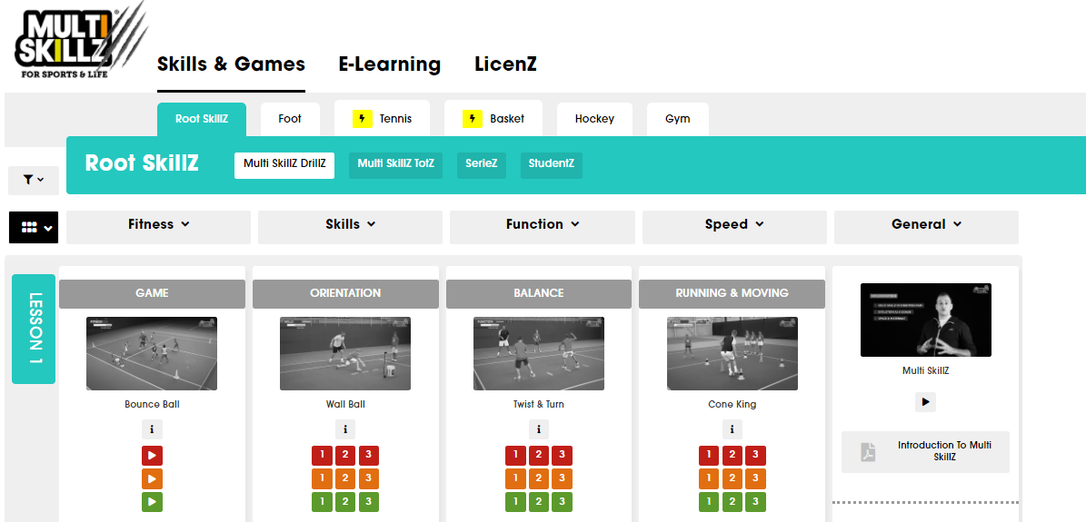Go to the E-Learning menu
This screenshot has height=522, width=1086.
(x=389, y=64)
